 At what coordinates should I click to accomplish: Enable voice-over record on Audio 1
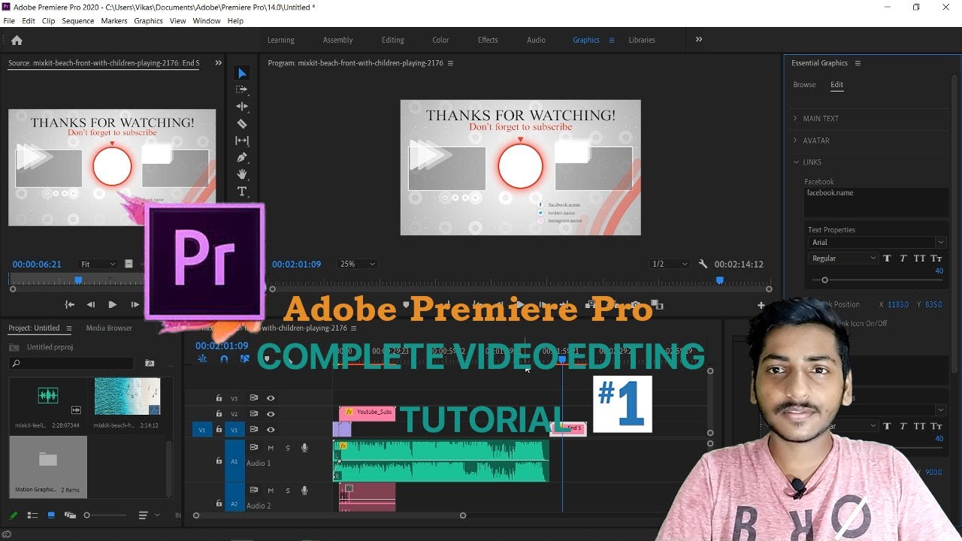point(304,448)
